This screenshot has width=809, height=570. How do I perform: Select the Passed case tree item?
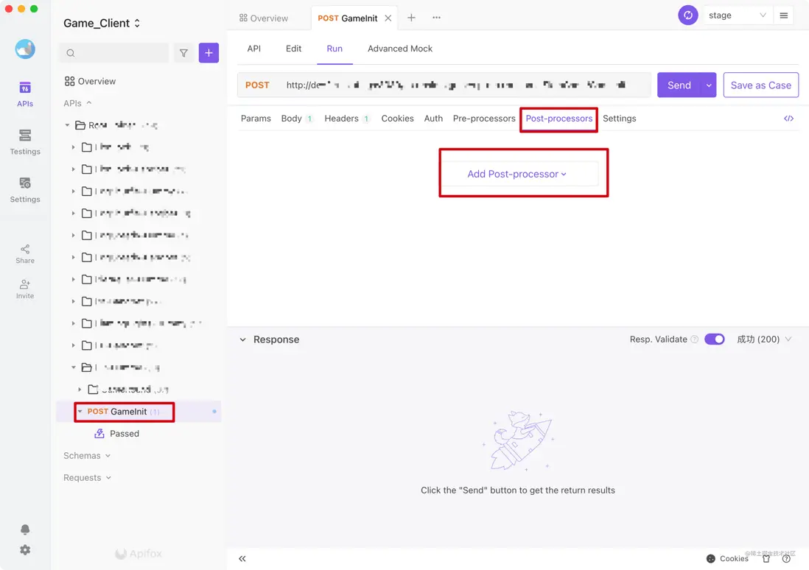coord(124,434)
